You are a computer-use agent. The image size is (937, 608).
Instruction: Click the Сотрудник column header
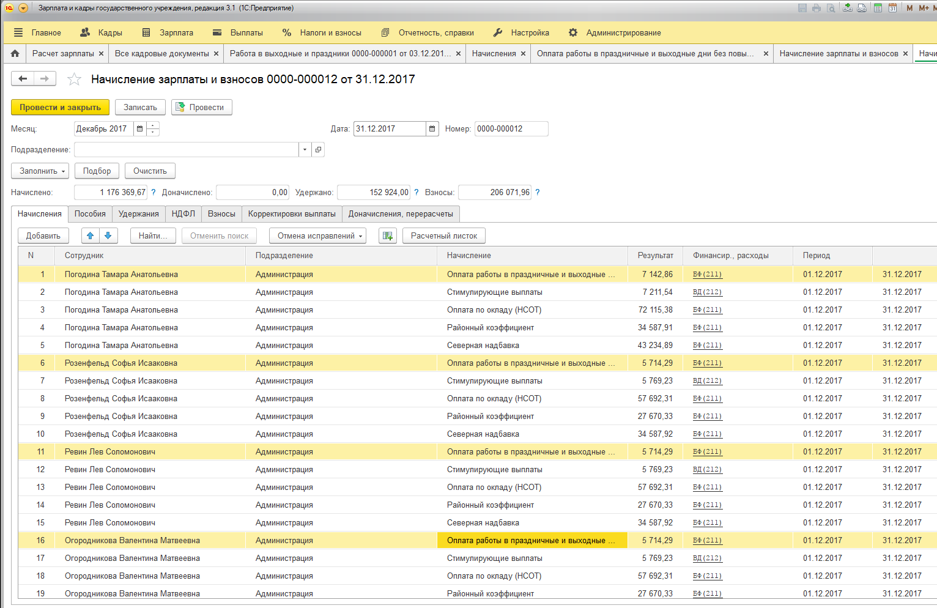pyautogui.click(x=150, y=255)
